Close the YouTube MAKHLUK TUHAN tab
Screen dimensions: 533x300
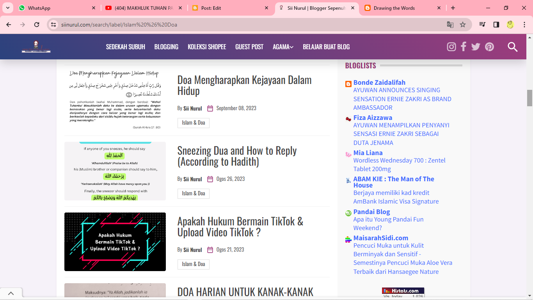(x=180, y=8)
